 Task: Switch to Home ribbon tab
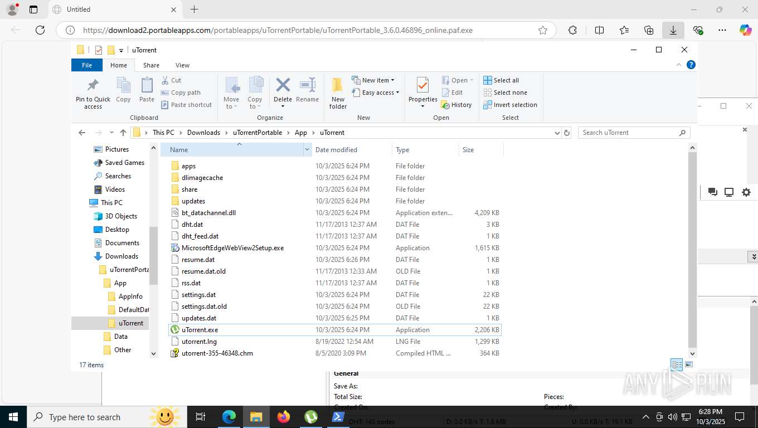pyautogui.click(x=119, y=65)
